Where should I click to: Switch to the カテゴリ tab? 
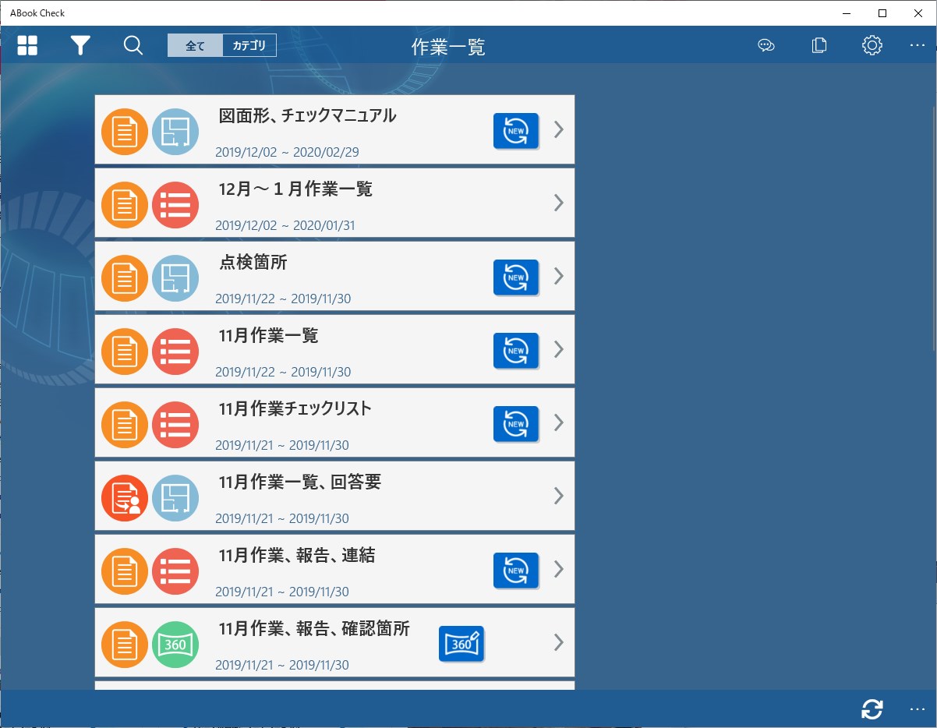point(249,45)
